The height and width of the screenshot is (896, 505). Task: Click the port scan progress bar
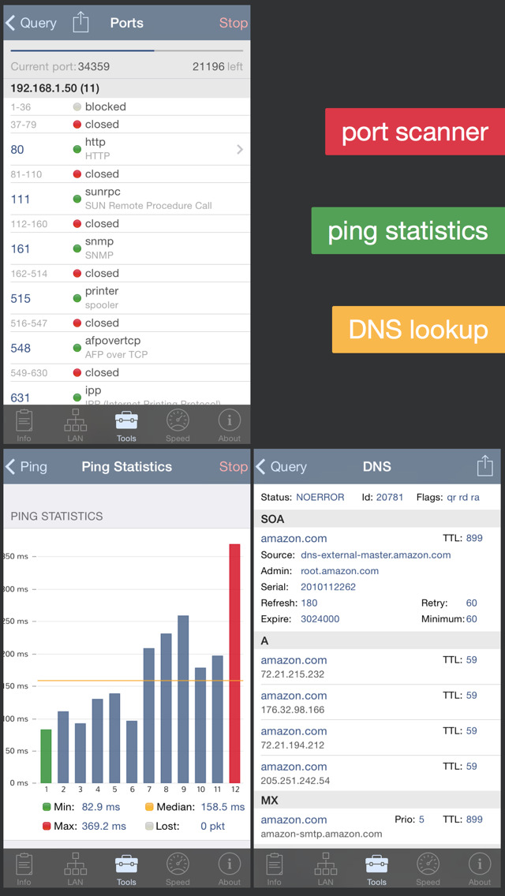coord(126,50)
